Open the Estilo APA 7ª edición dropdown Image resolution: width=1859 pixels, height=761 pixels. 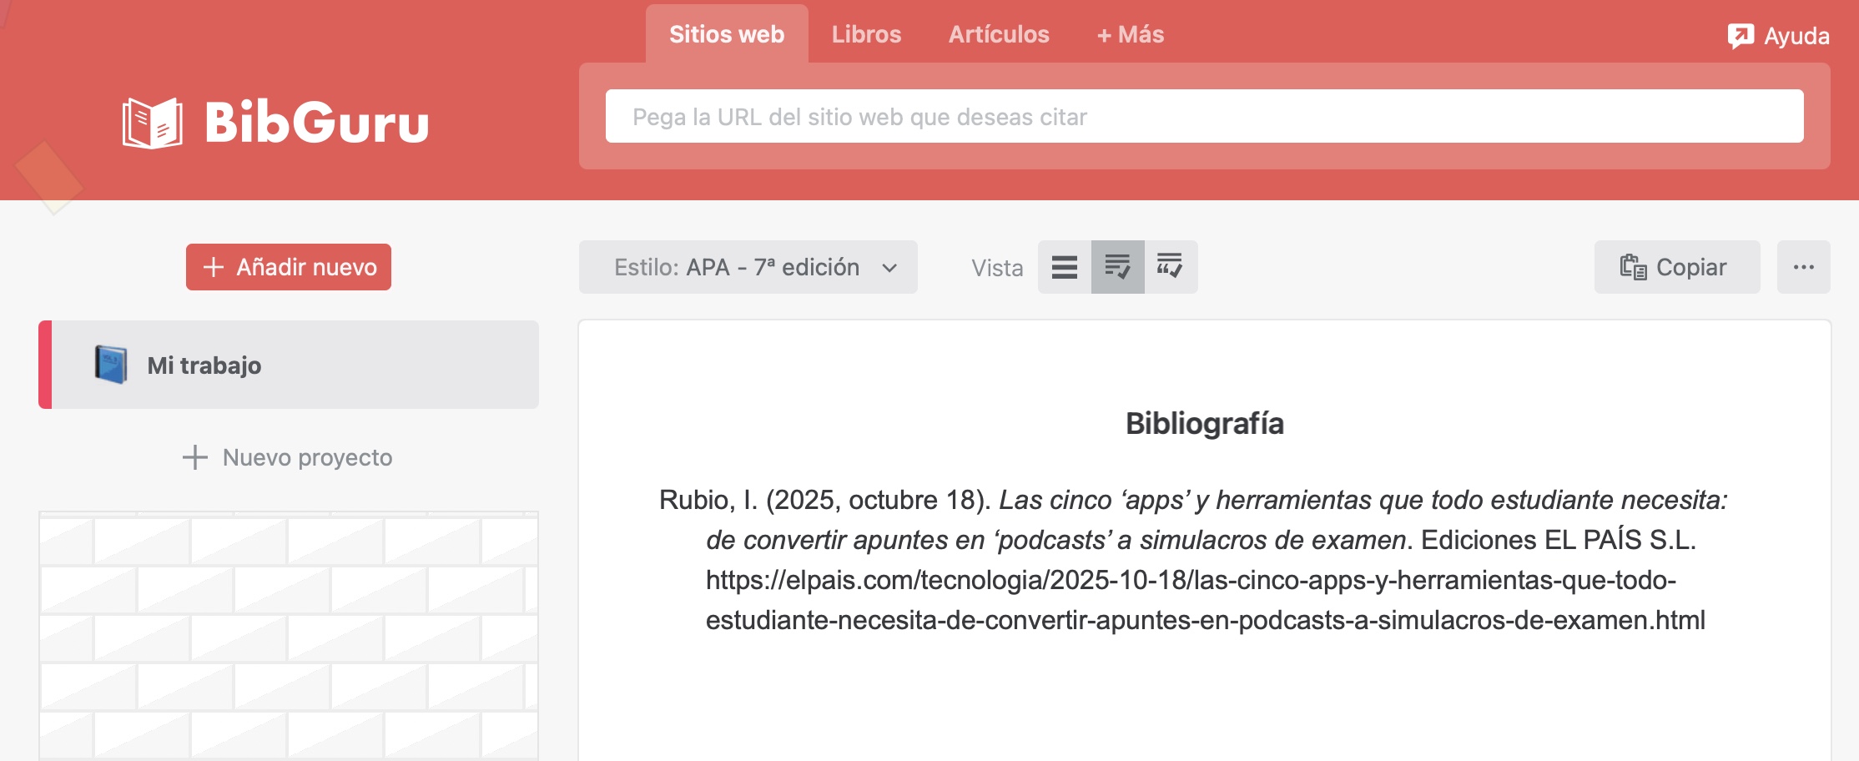(x=748, y=267)
